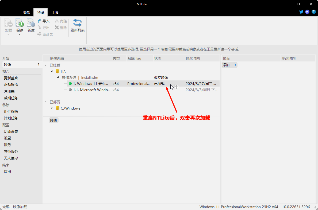Click the 2024/3/27 modification date cell
Viewport: 318px width, 210px height.
click(x=201, y=84)
